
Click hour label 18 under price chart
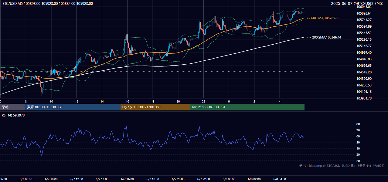(153, 101)
